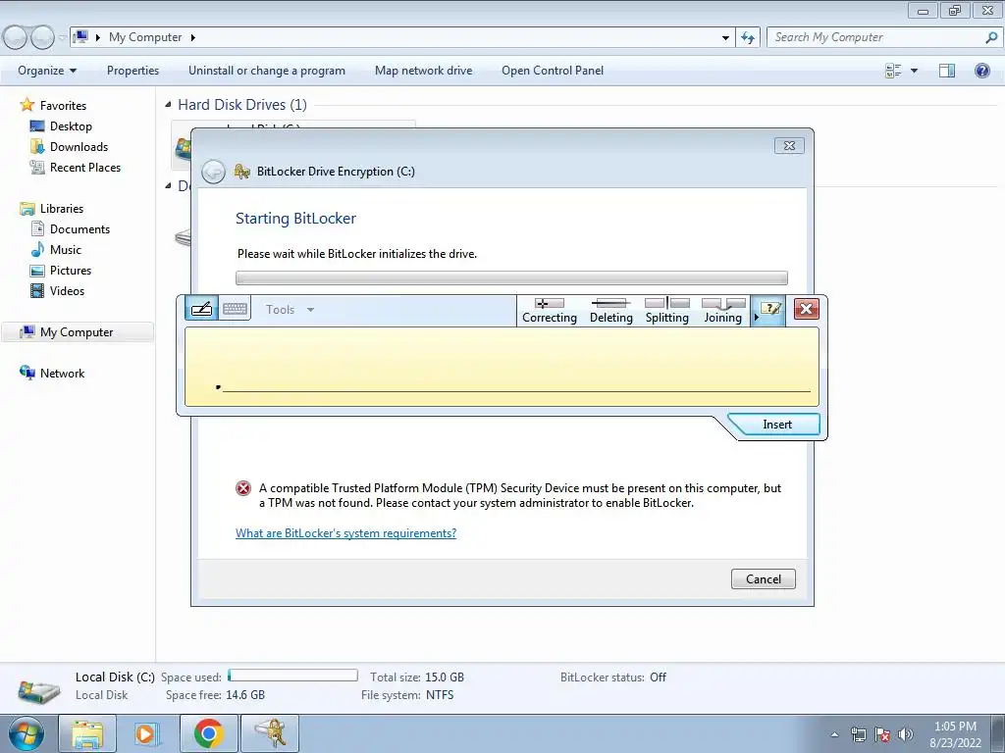Open the view options dropdown arrow

point(914,71)
